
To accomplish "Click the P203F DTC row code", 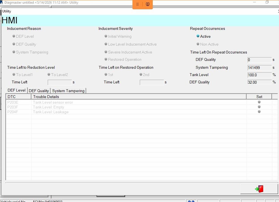I will coord(13,107).
